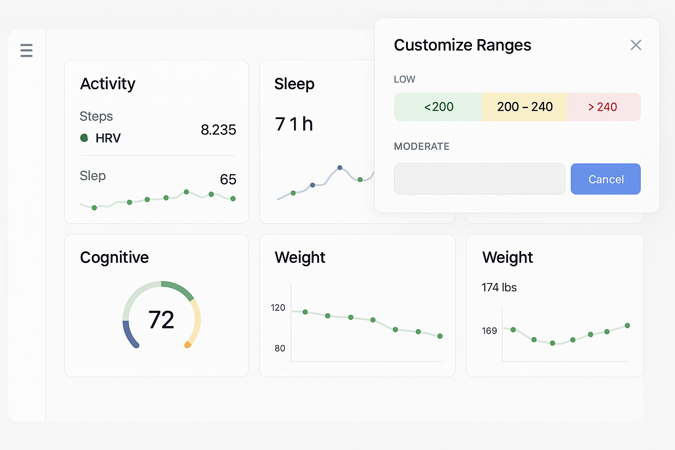
Task: Close the Customize Ranges dialog
Action: pyautogui.click(x=635, y=45)
